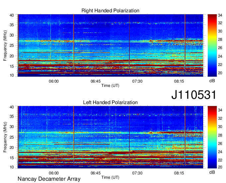Select the bottom color bar gradient
The image size is (226, 183).
[212, 137]
